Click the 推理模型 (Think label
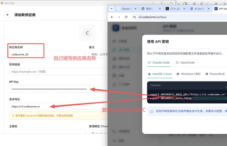 [x=98, y=126]
